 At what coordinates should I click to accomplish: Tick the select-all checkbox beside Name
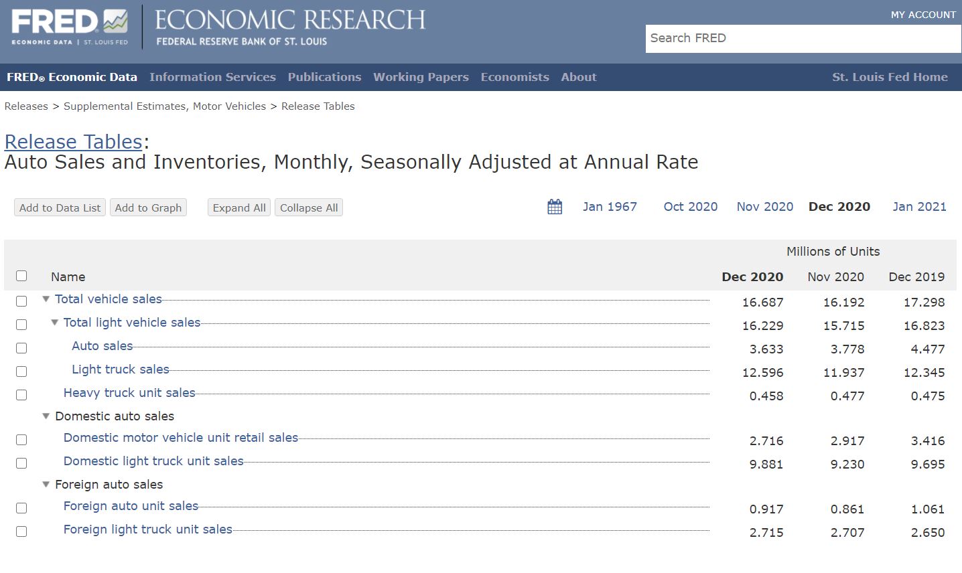click(21, 276)
